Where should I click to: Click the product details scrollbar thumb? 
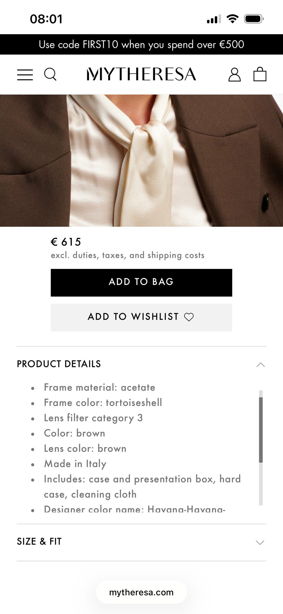pyautogui.click(x=261, y=430)
